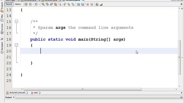Click line number 21 in the gutter

9,57
